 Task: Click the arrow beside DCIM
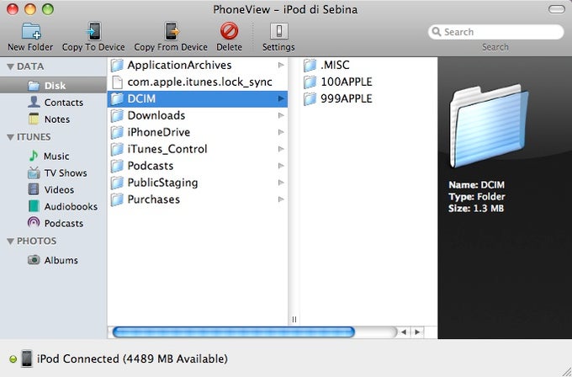click(x=281, y=98)
